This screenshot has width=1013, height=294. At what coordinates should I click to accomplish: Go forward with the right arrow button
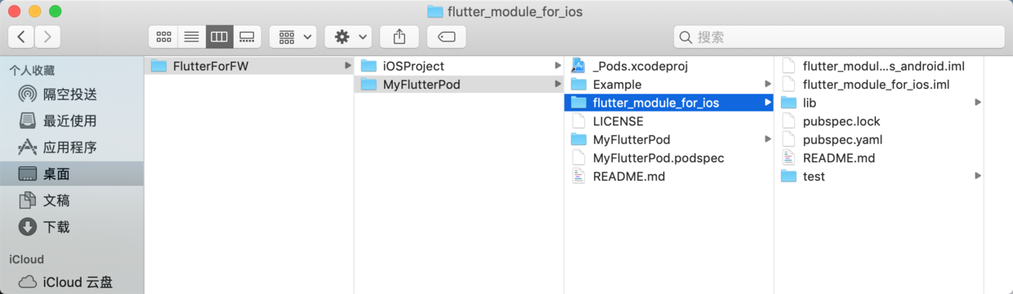pos(47,37)
